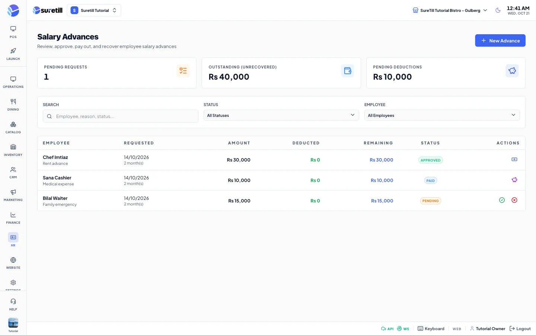
Task: Go to Operations in sidebar
Action: (13, 82)
